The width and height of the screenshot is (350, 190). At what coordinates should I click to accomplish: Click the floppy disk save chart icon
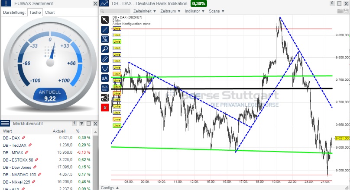(346, 11)
